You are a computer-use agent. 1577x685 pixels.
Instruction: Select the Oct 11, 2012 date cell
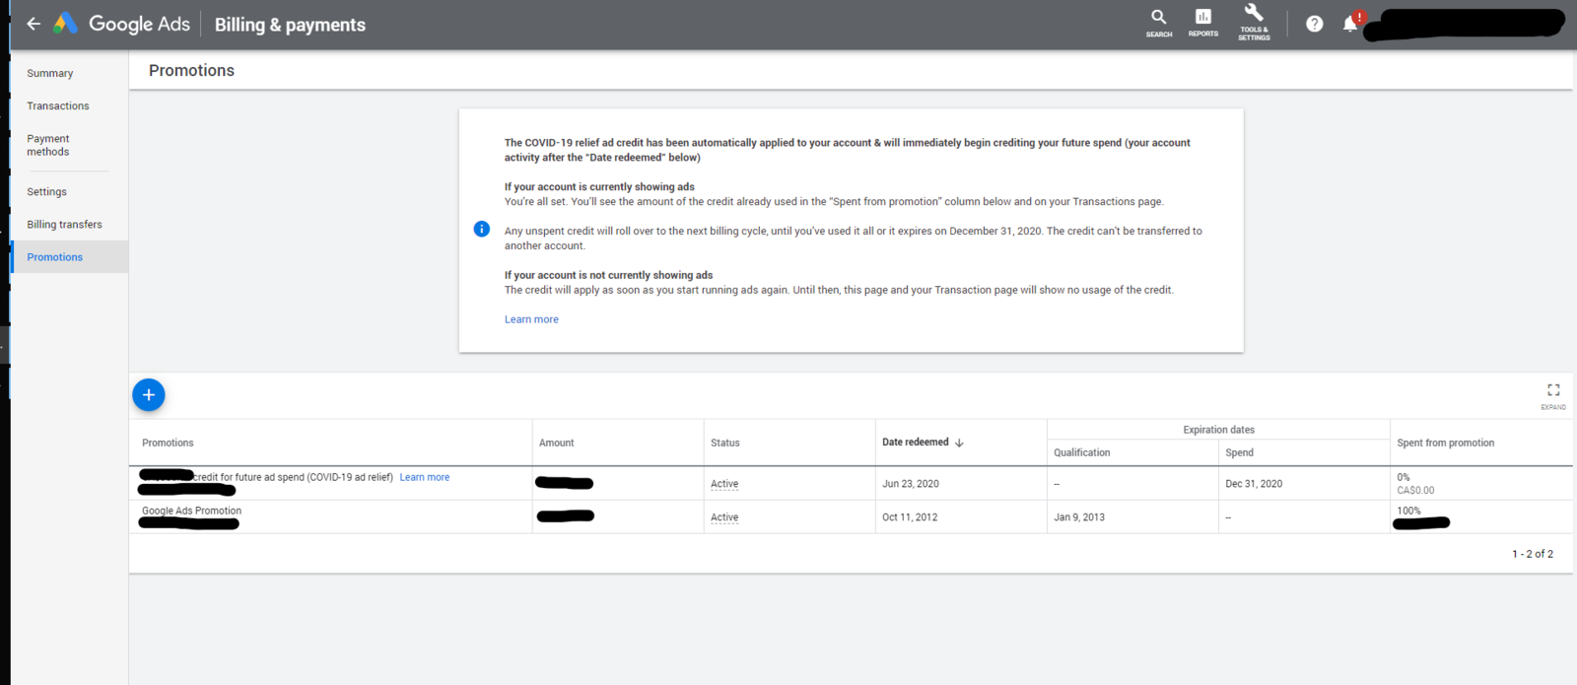tap(910, 517)
